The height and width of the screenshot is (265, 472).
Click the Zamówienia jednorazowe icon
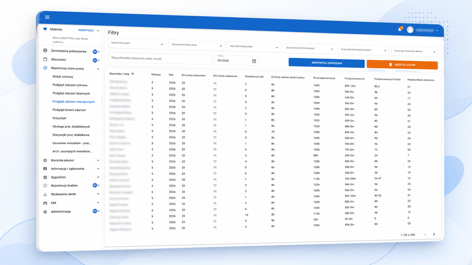(45, 51)
